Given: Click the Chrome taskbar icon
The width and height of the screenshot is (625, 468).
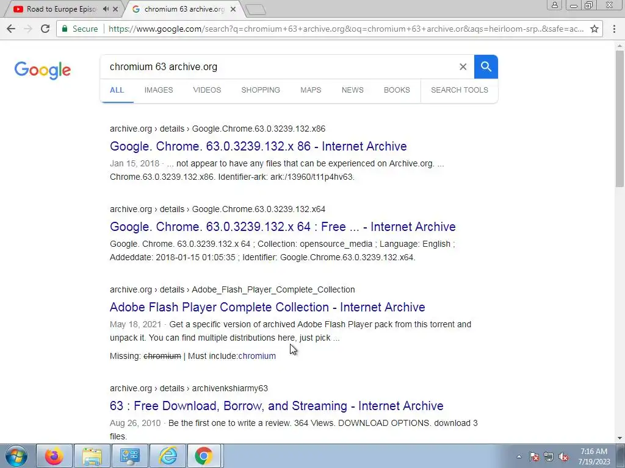Looking at the screenshot, I should (x=204, y=456).
